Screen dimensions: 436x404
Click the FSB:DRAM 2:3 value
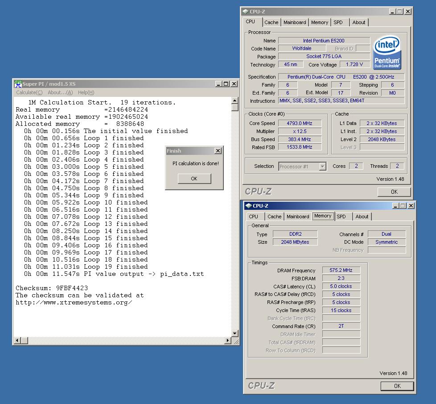341,278
